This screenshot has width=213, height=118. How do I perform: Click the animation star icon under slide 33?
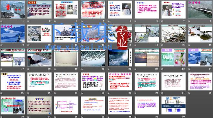coord(2,117)
